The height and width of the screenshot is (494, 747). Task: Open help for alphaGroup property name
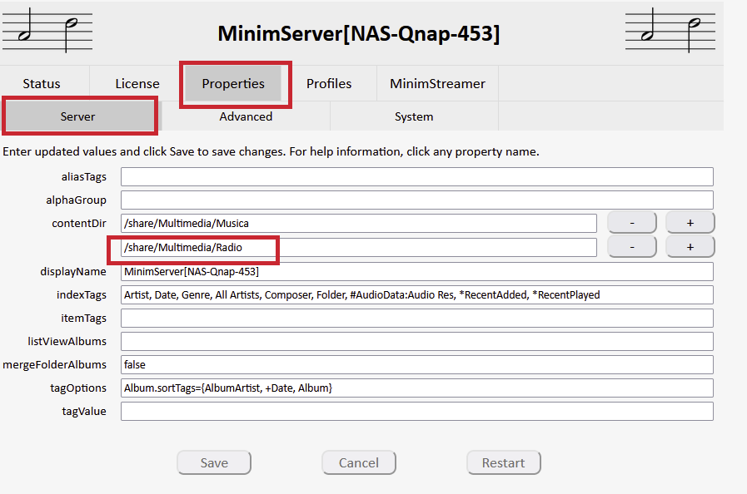77,200
